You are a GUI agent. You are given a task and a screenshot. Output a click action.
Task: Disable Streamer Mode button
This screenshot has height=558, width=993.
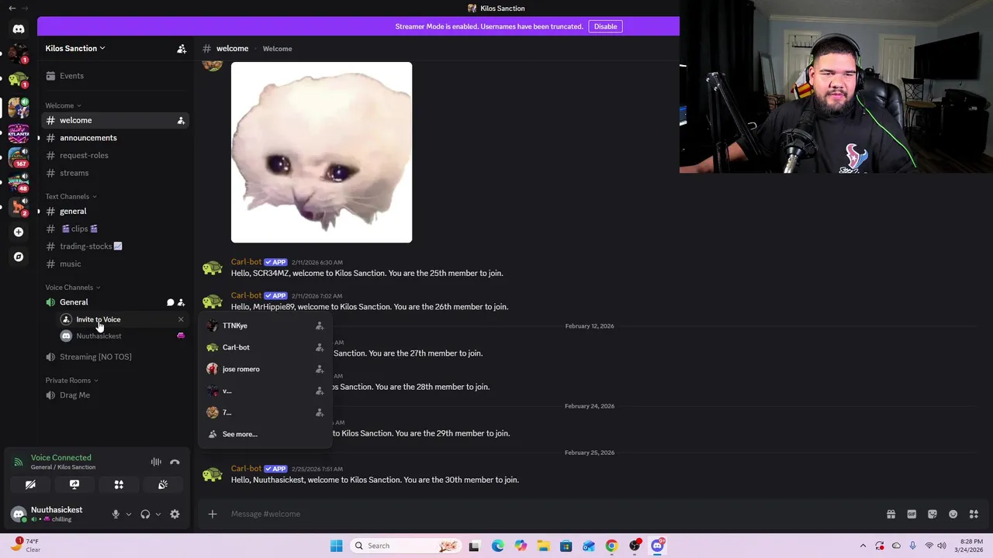tap(605, 26)
